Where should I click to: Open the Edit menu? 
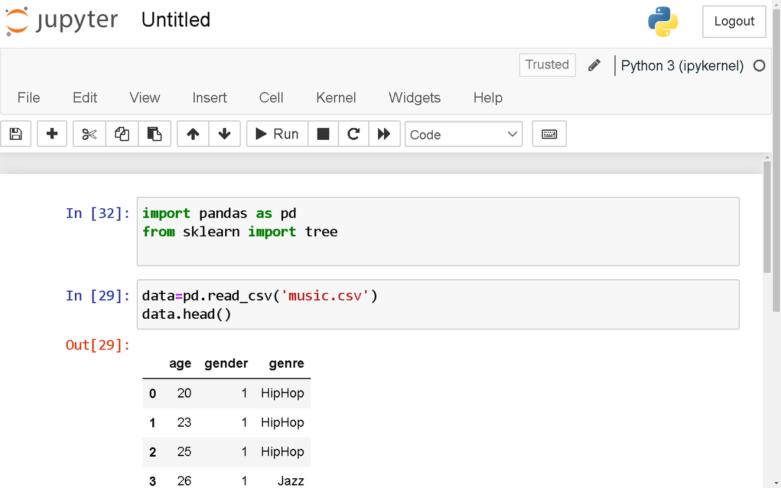[x=85, y=98]
